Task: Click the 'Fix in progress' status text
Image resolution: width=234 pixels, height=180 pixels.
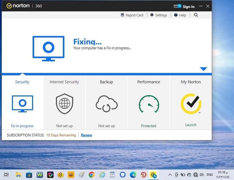Action: click(x=22, y=126)
